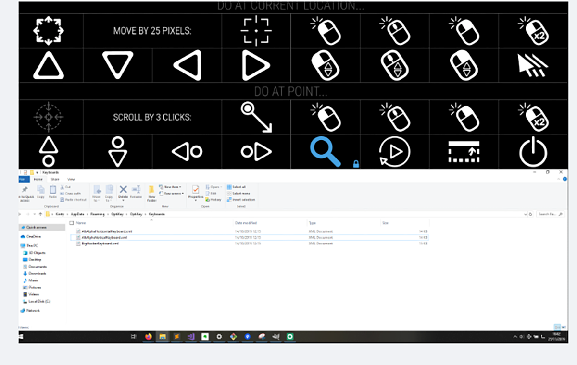Click the scroll right circle-and-triangle icon

pyautogui.click(x=256, y=152)
